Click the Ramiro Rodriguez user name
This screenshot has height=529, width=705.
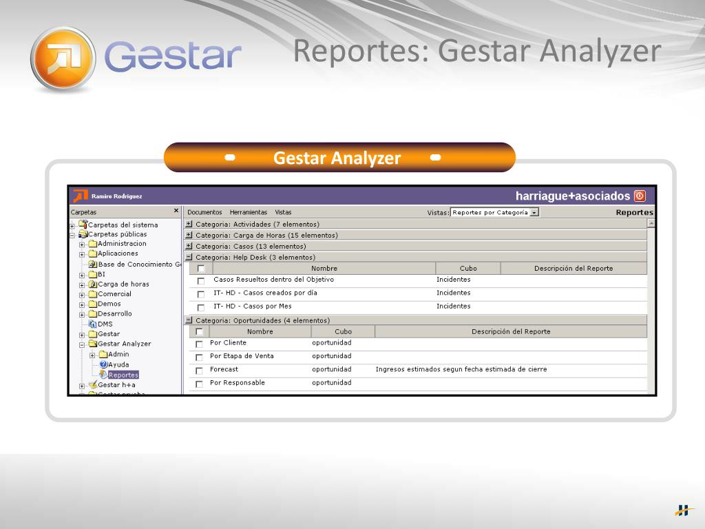pyautogui.click(x=116, y=196)
